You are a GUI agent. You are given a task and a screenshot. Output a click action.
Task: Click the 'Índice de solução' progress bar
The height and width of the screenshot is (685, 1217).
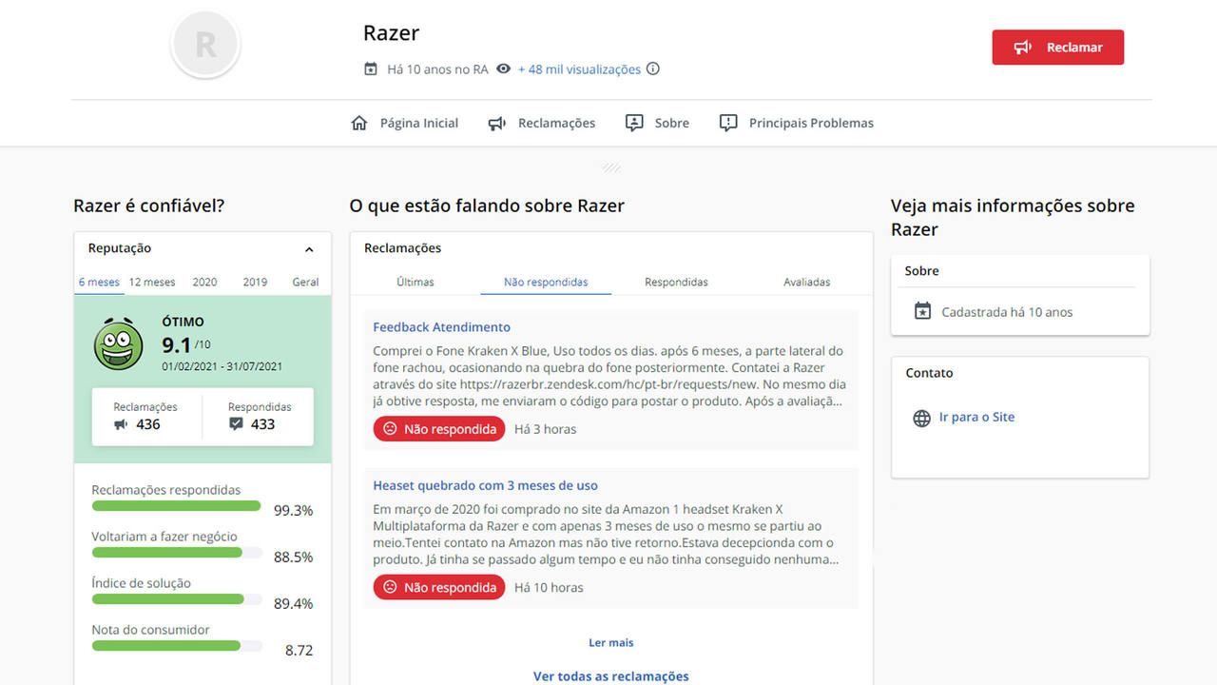pos(177,599)
